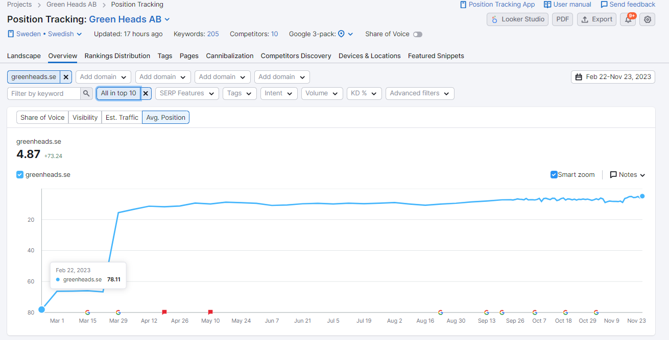Click the PDF button
This screenshot has width=669, height=340.
coord(562,19)
